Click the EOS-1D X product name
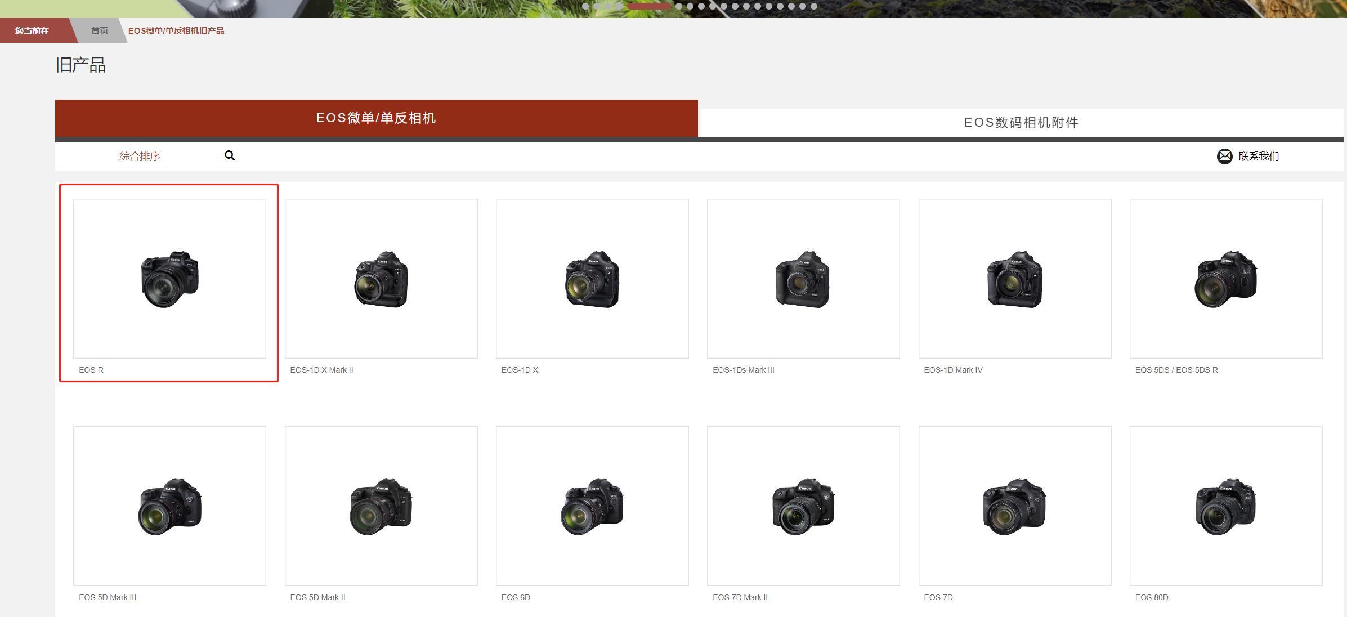This screenshot has height=617, width=1347. (x=520, y=370)
